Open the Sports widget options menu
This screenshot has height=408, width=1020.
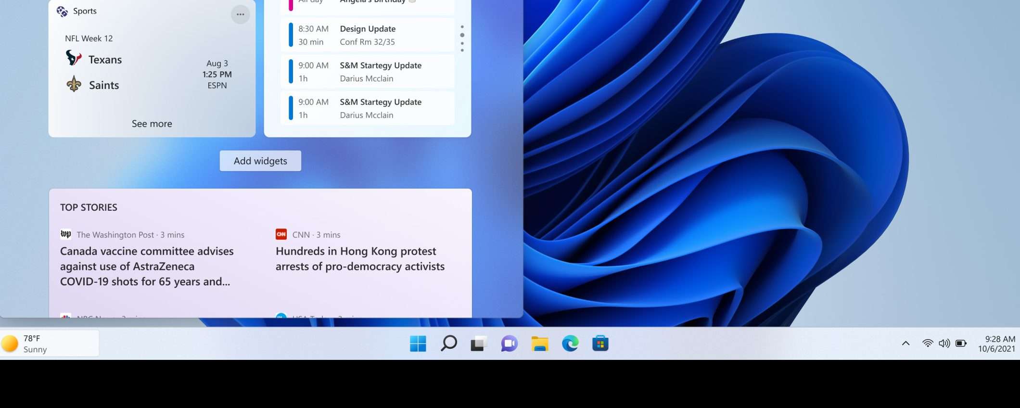click(240, 14)
